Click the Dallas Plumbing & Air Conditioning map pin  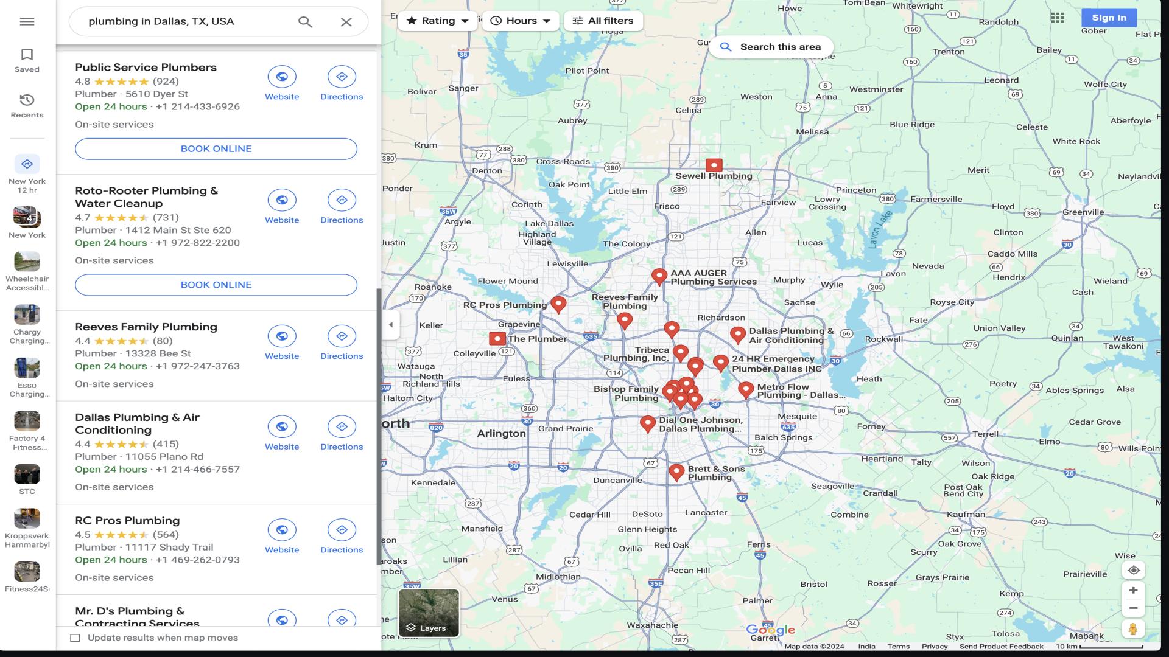point(738,335)
